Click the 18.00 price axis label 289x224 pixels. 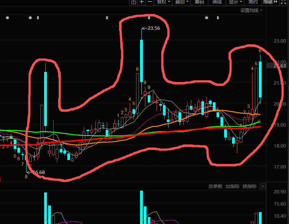click(x=280, y=146)
